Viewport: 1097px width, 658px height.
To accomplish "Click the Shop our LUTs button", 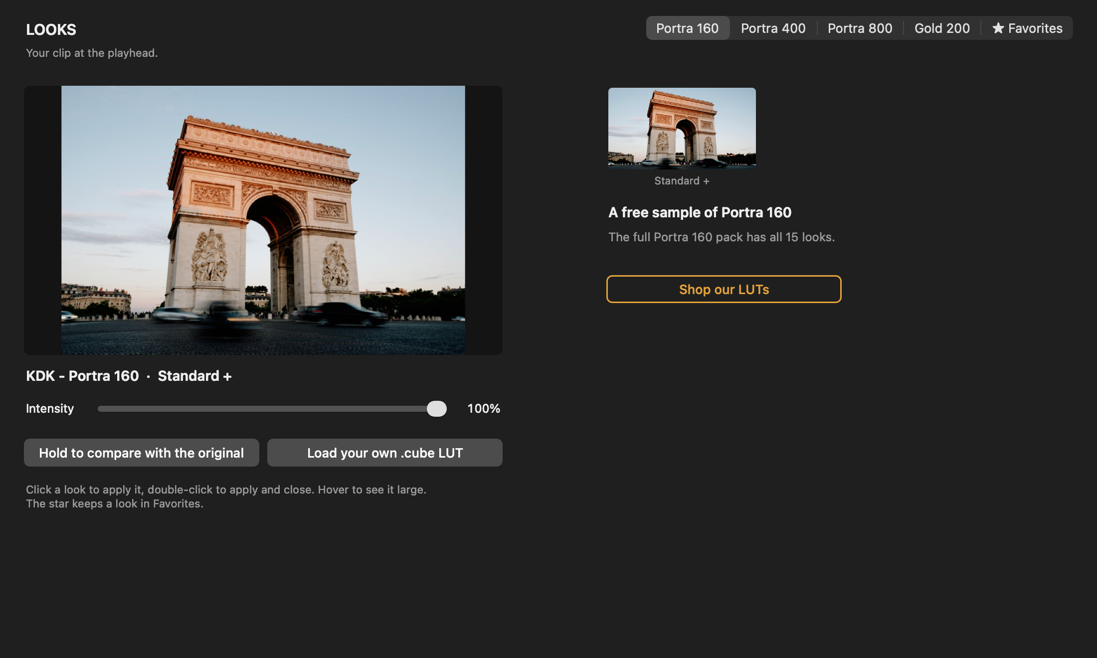I will pos(724,289).
